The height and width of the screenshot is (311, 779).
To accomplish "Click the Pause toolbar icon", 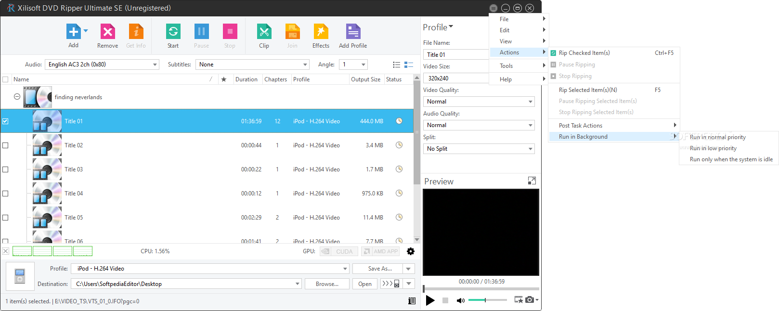I will pos(201,32).
